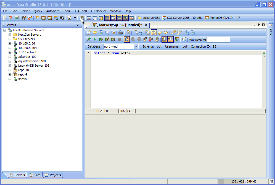Viewport: 275px width, 185px height.
Task: Click the Max Results input field
Action: [x=218, y=40]
